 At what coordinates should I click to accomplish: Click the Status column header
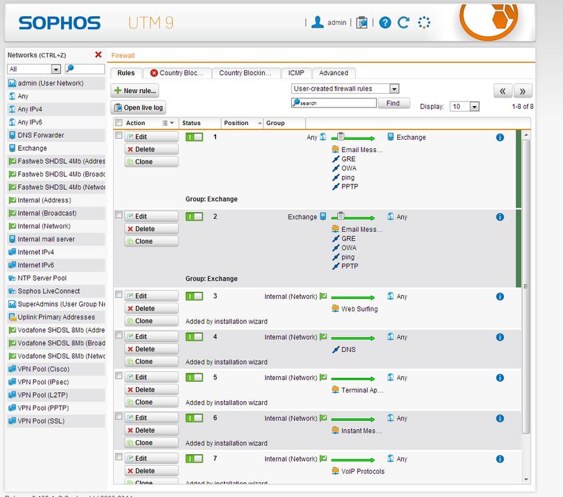pos(199,123)
